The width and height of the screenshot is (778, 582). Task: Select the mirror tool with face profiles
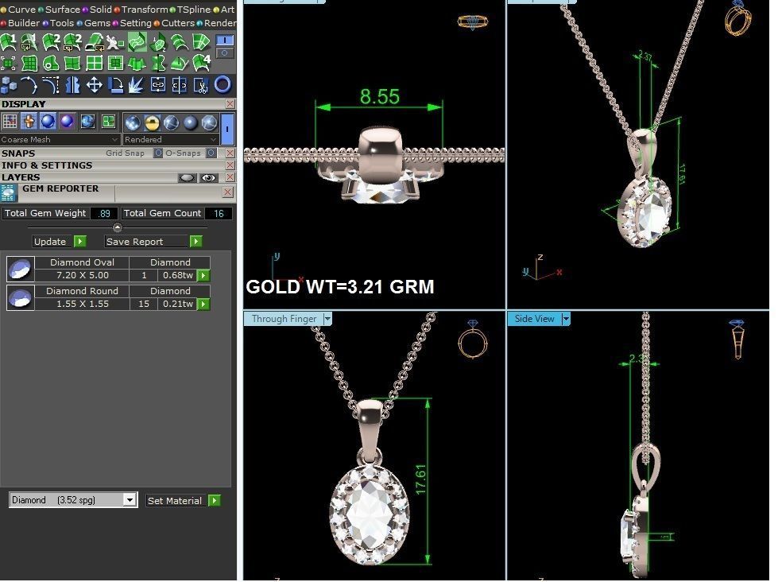(72, 85)
